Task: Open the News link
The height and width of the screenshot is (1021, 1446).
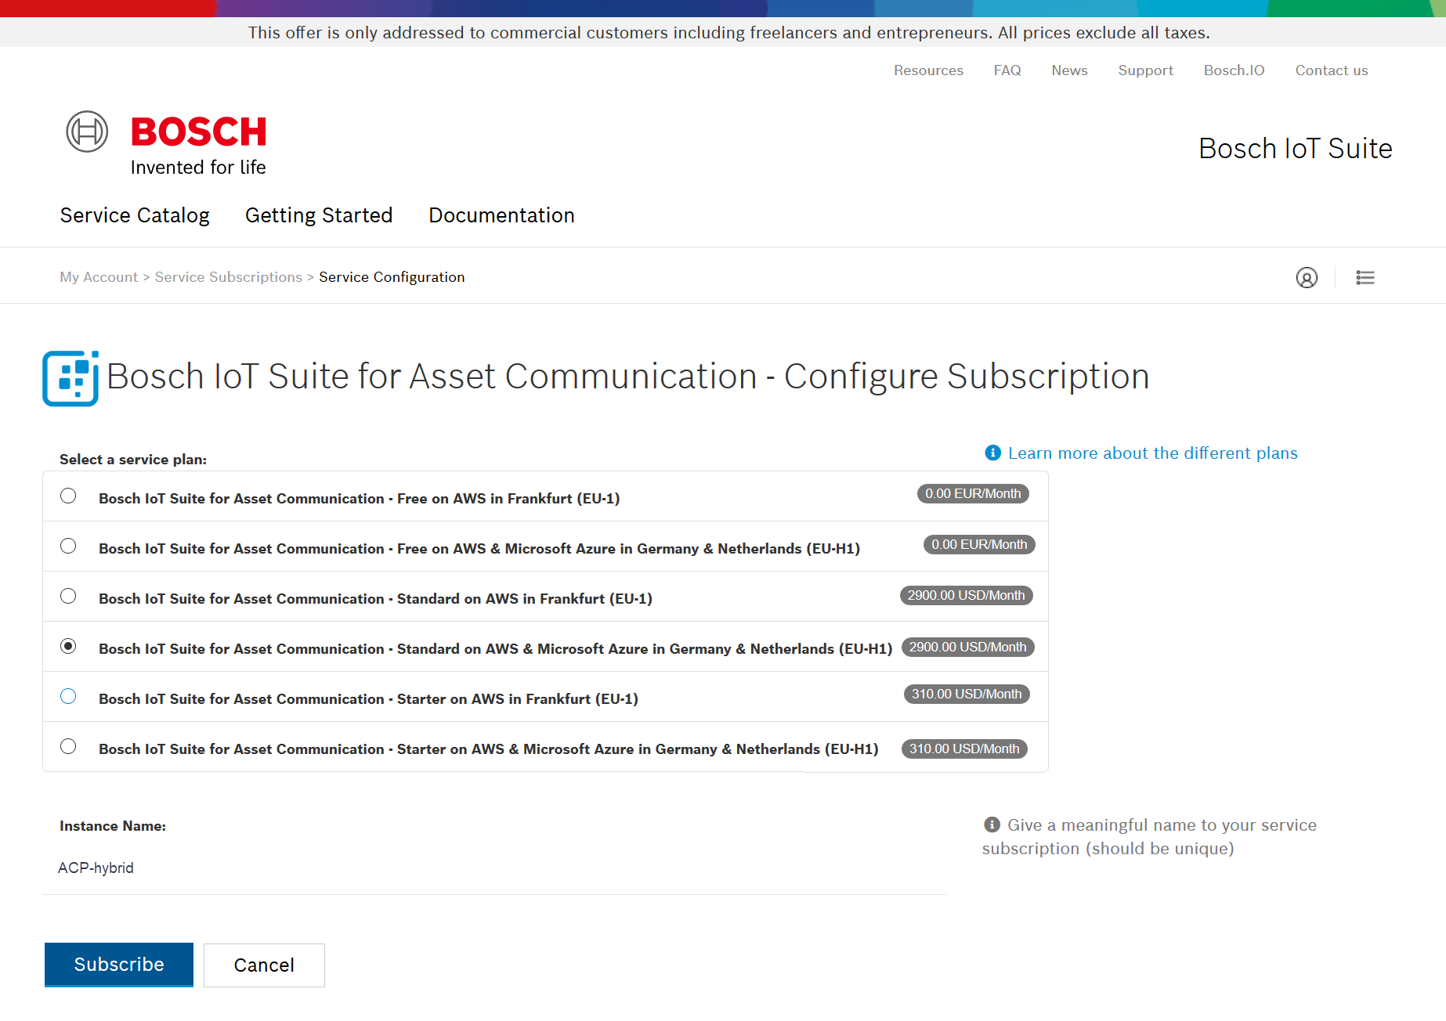Action: 1069,70
